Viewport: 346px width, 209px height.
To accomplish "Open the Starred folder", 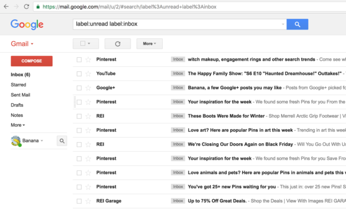I will pos(19,85).
